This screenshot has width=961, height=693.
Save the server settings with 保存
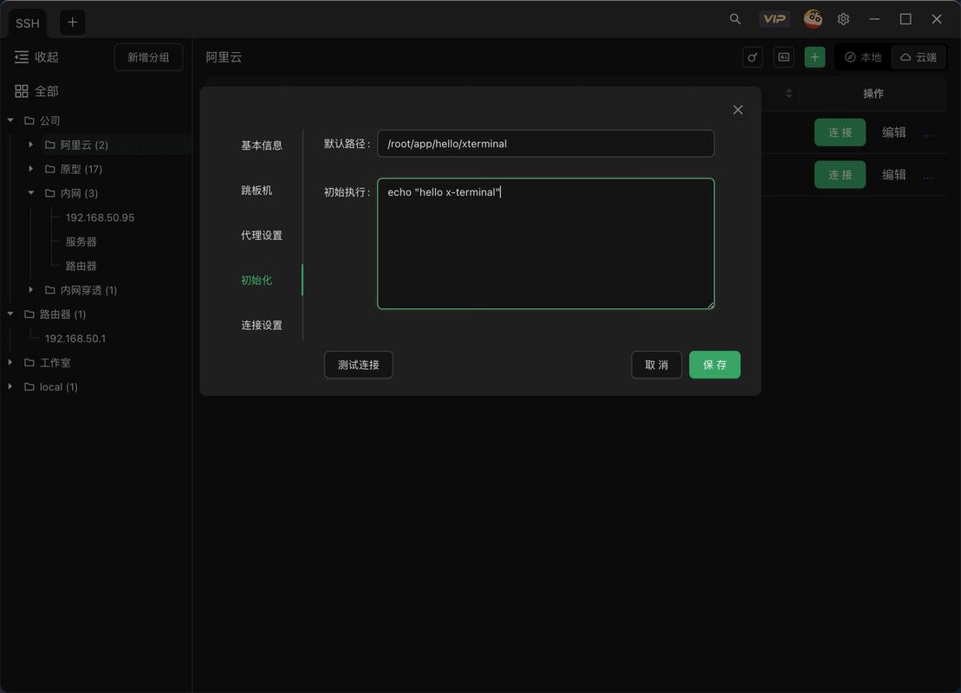point(714,365)
